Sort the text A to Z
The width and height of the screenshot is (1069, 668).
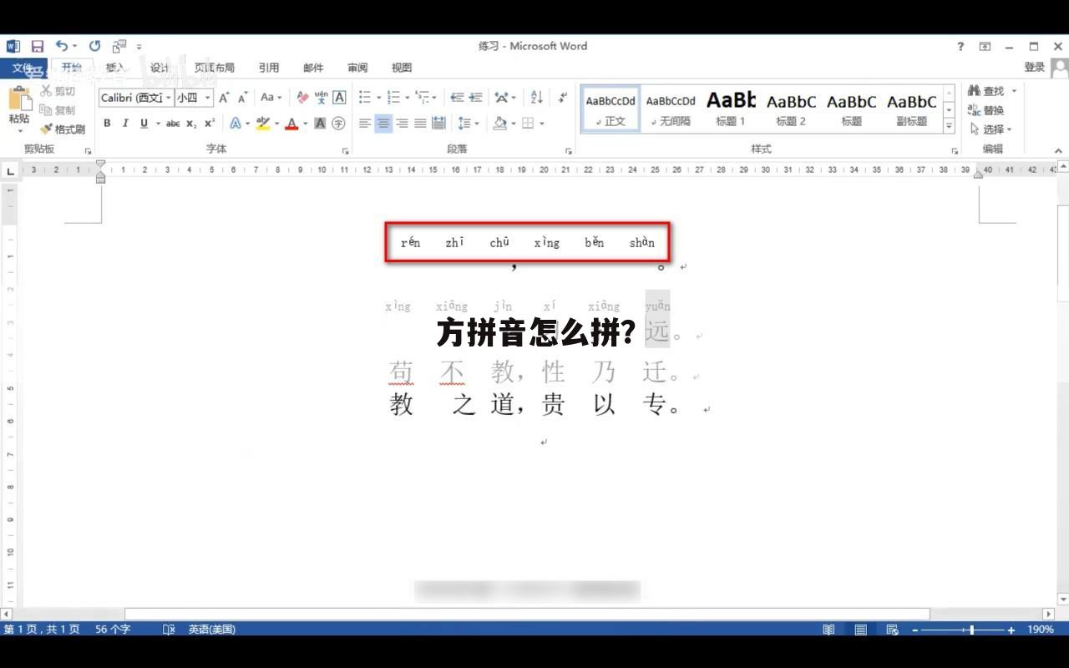[536, 98]
